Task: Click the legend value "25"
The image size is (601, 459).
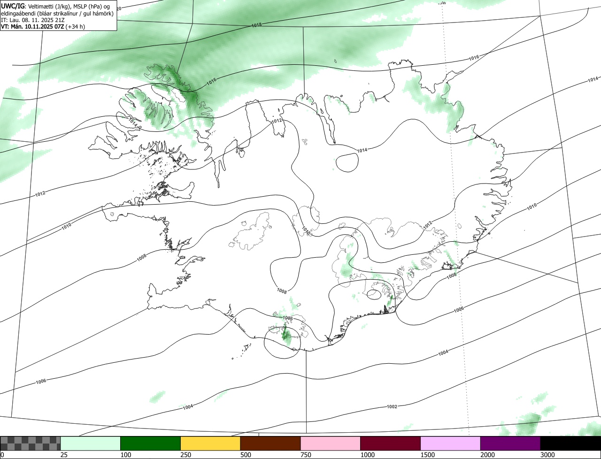Action: [x=64, y=455]
